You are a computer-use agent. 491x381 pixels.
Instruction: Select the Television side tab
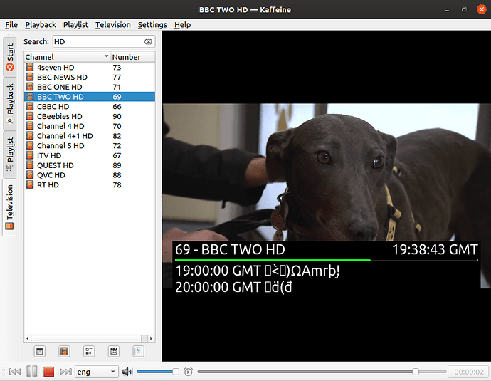point(10,207)
